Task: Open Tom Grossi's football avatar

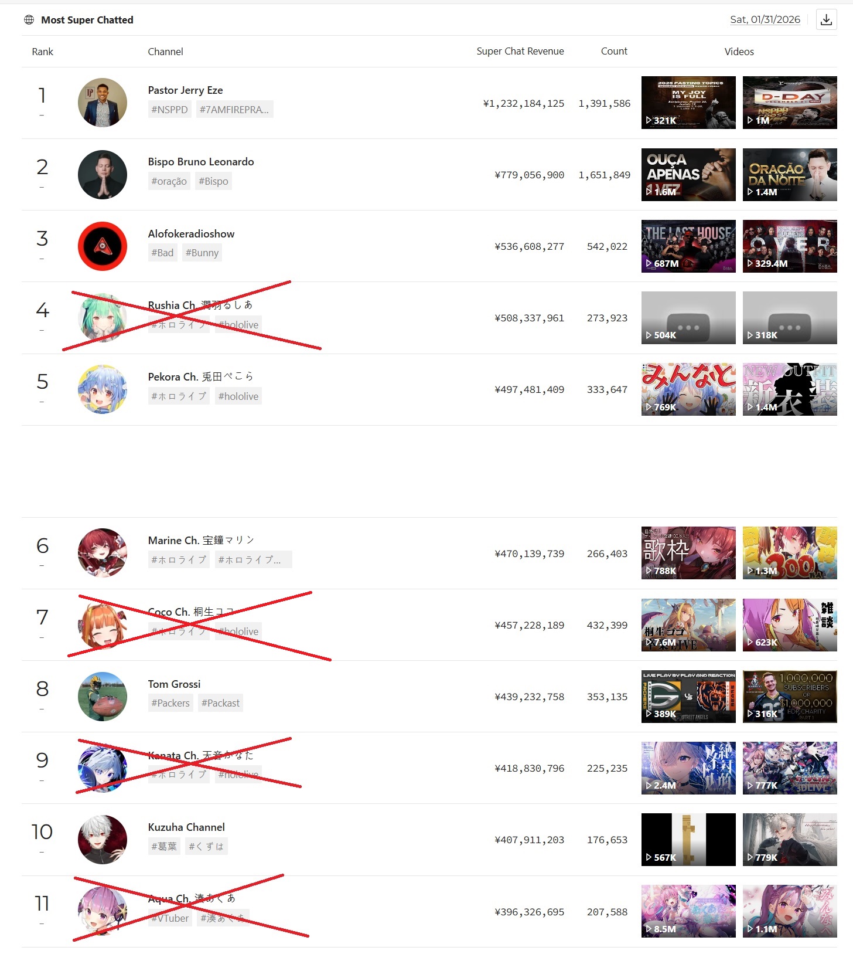Action: [x=103, y=697]
